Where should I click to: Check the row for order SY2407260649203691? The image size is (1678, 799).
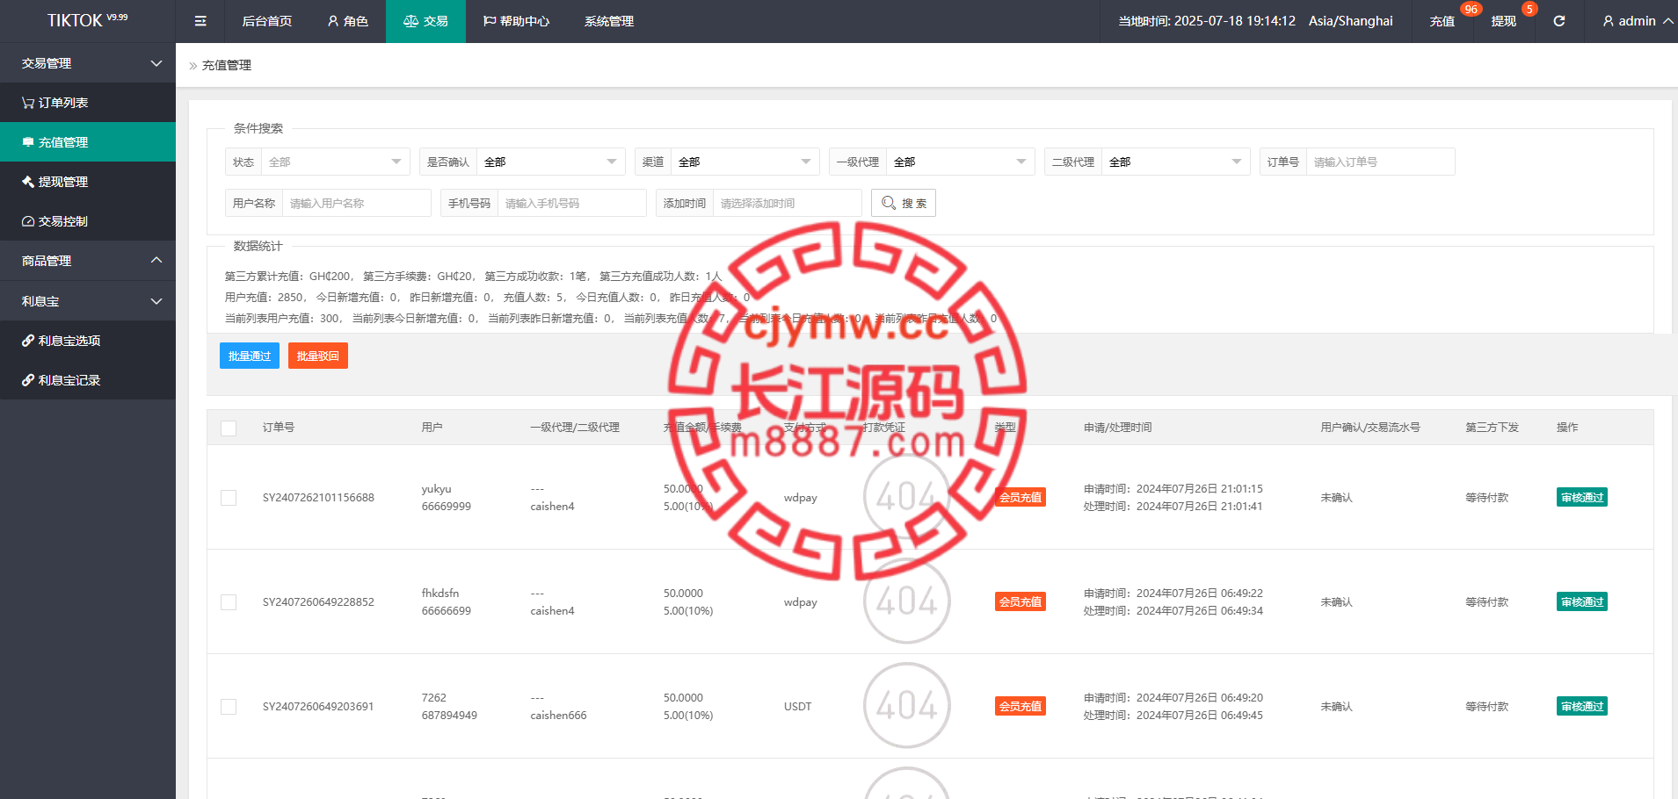click(229, 707)
